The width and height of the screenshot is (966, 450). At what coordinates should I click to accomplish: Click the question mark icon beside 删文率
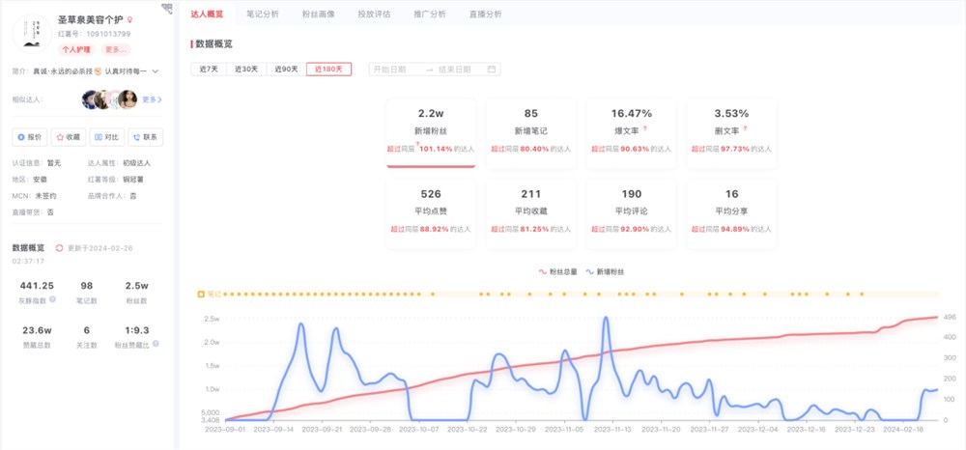(x=746, y=128)
